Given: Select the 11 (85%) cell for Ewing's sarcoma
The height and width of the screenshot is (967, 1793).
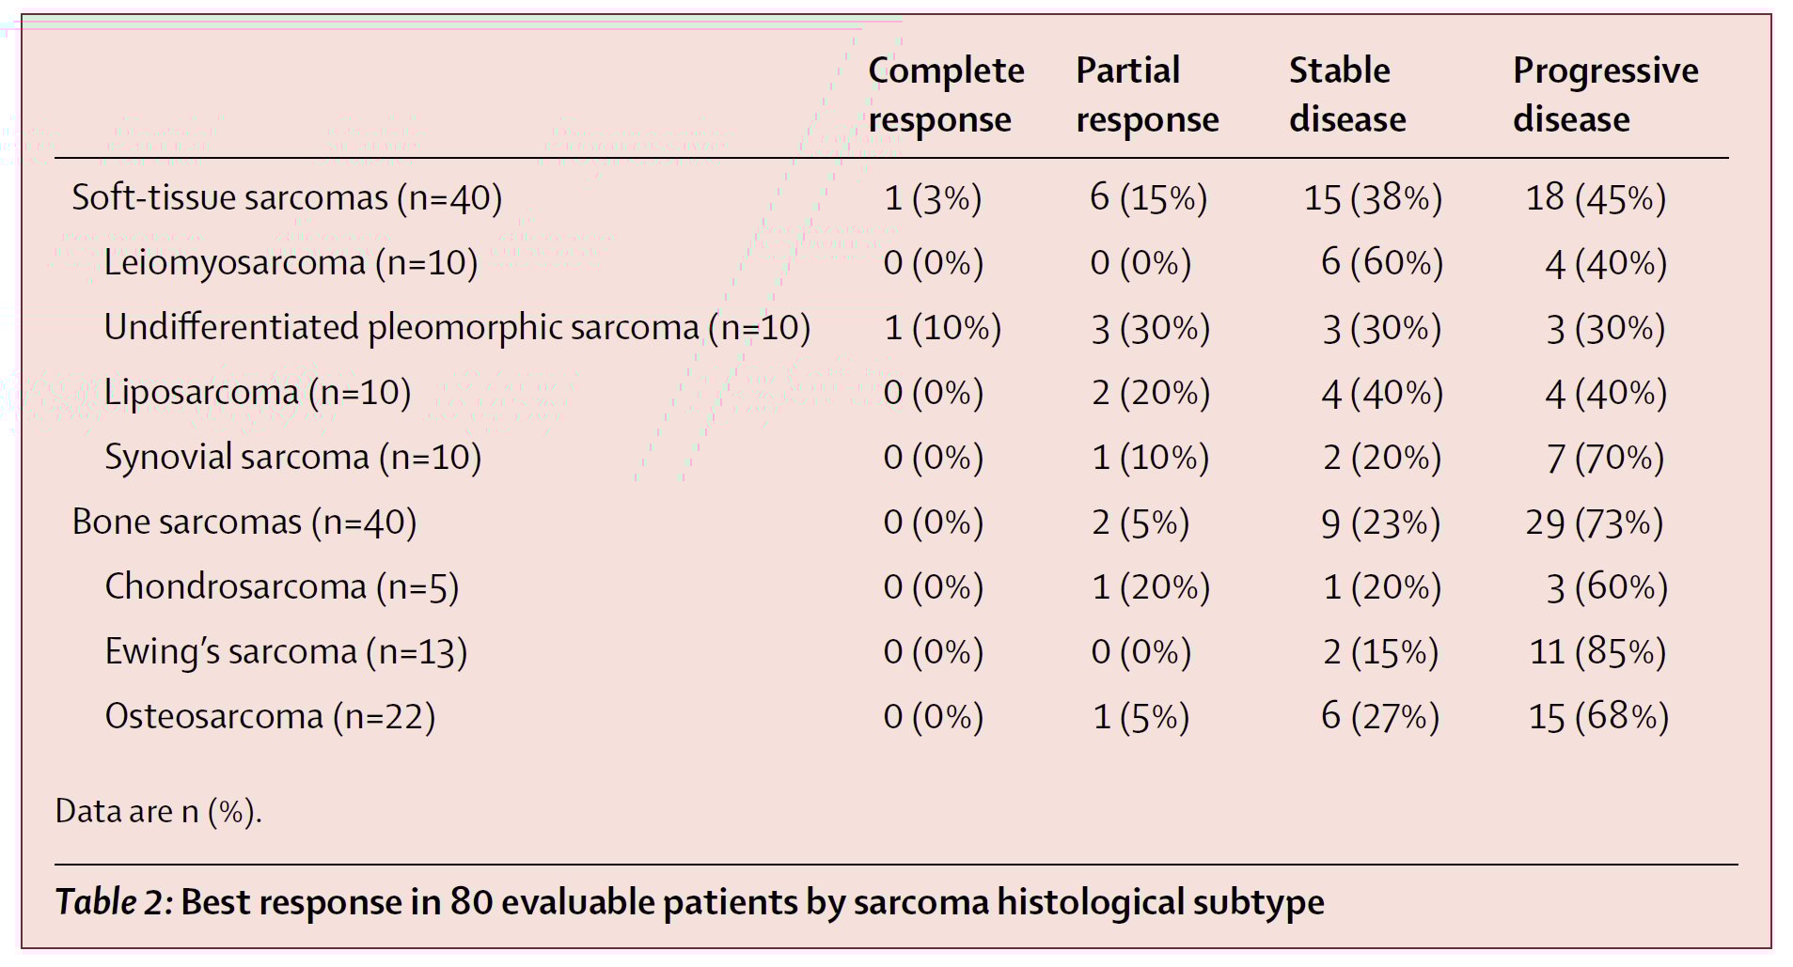Looking at the screenshot, I should tap(1596, 652).
